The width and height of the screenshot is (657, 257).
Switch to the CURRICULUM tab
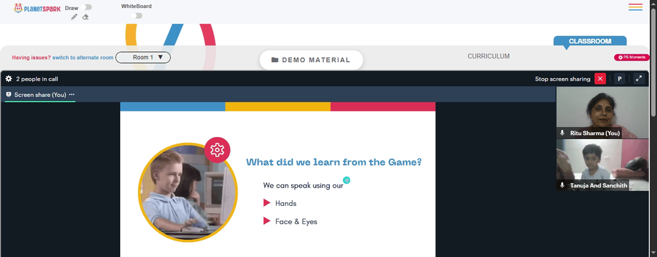click(489, 56)
